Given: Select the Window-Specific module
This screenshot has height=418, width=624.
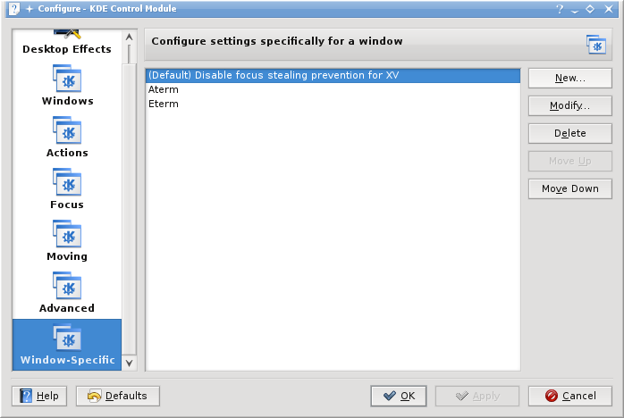Looking at the screenshot, I should pyautogui.click(x=67, y=345).
